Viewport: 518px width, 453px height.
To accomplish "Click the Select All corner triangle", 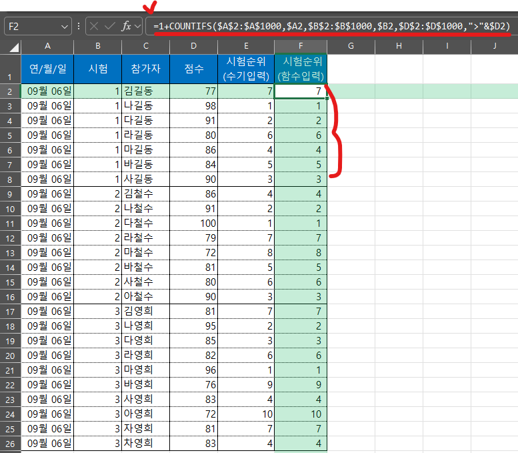I will [14, 48].
